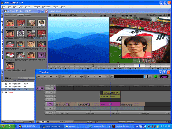The width and height of the screenshot is (172, 129).
Task: Click Mark Clip icon in Timeline toolbar
Action: pos(100,77)
